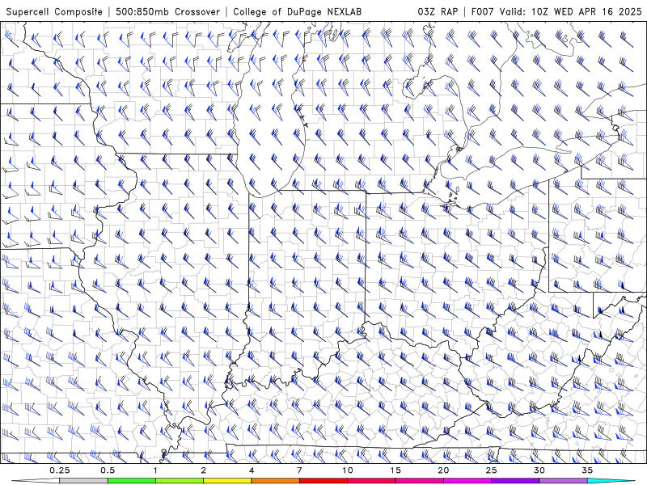Select the hot pink 15 to 20 segment
The width and height of the screenshot is (647, 485).
point(419,481)
